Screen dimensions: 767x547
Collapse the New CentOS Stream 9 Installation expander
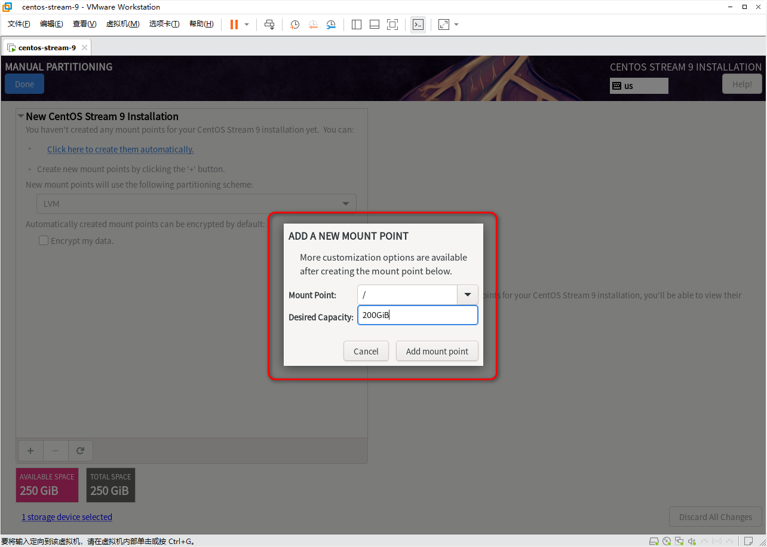click(21, 117)
